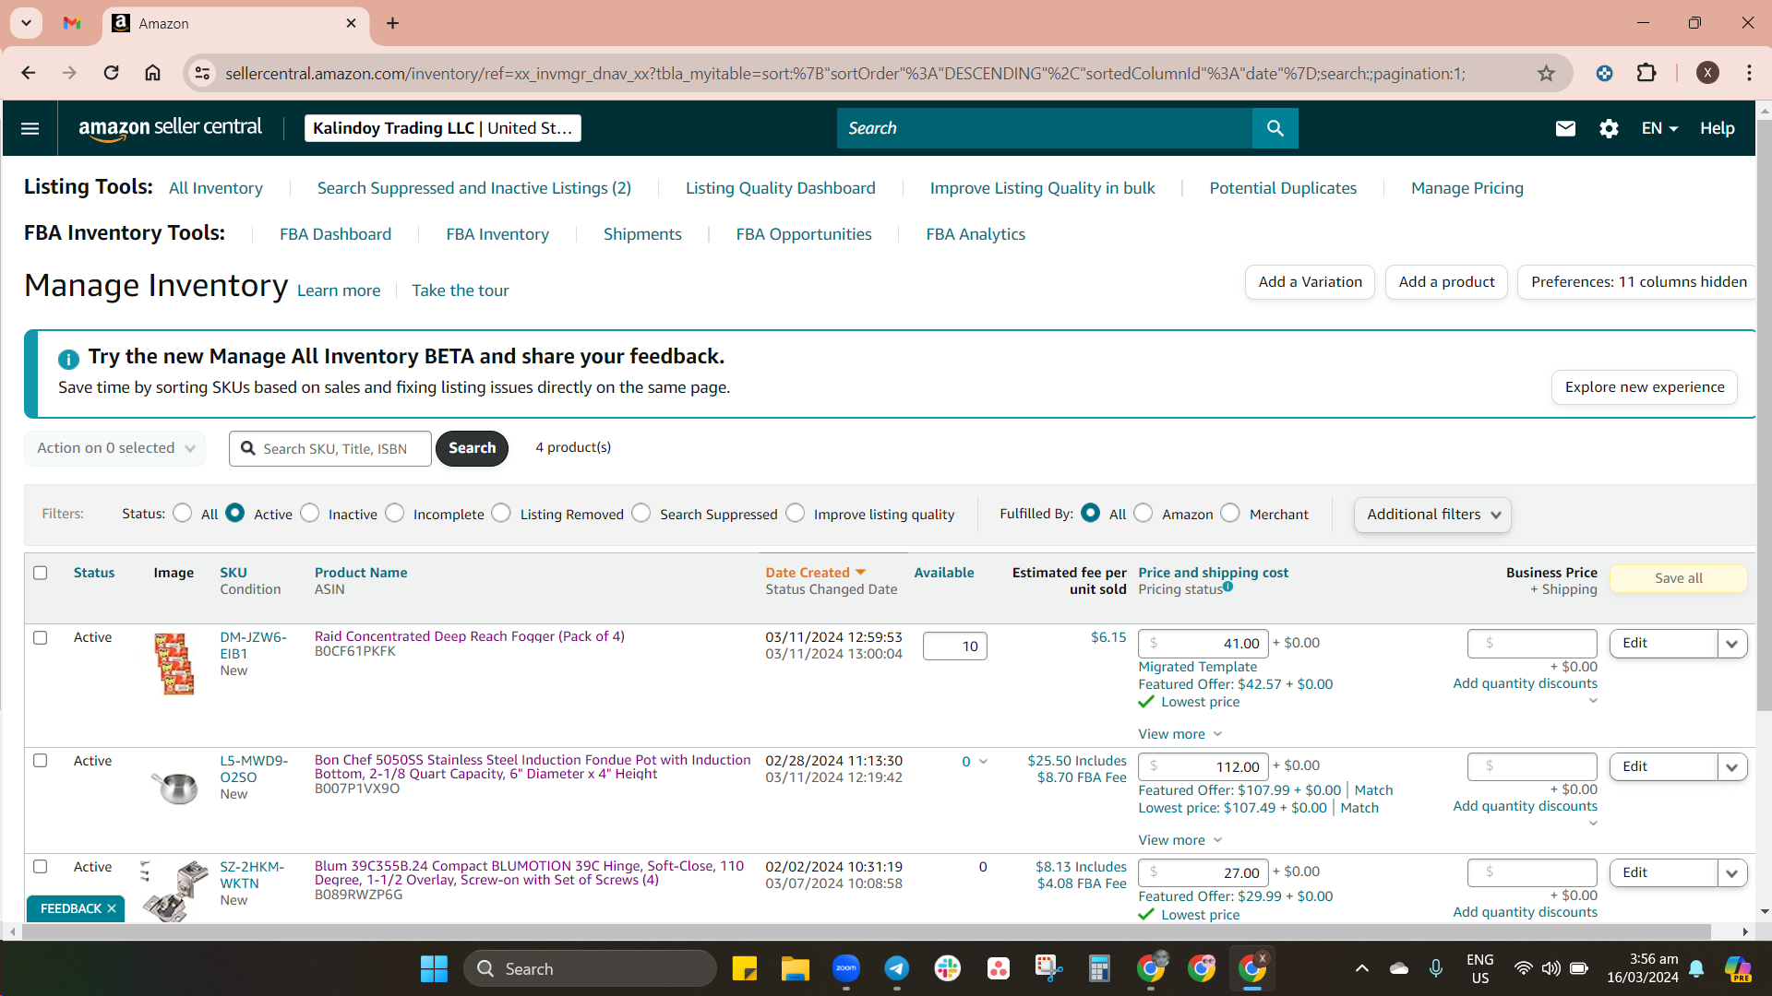
Task: Close the Amazon tab
Action: [351, 23]
